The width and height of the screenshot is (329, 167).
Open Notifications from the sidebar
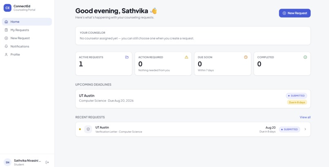[27, 46]
